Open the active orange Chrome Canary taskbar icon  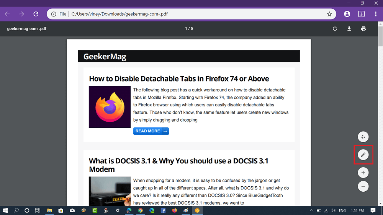coord(197,210)
